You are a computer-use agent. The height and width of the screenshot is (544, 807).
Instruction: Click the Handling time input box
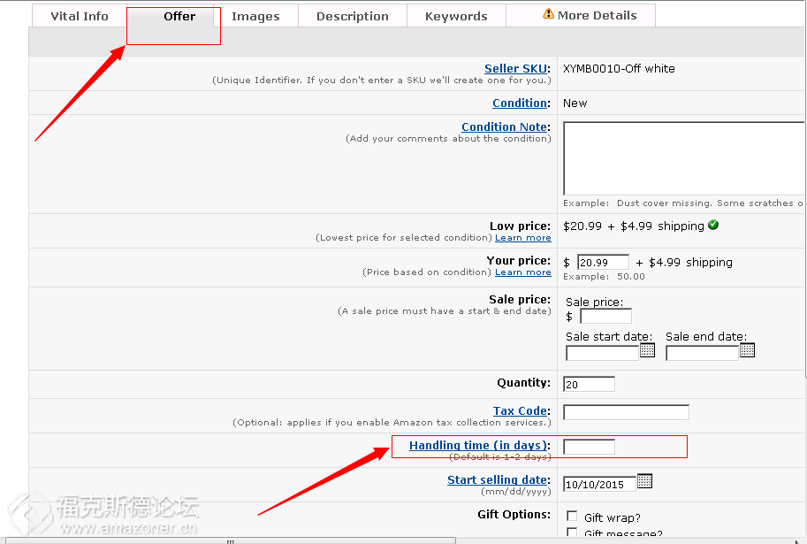pos(589,447)
